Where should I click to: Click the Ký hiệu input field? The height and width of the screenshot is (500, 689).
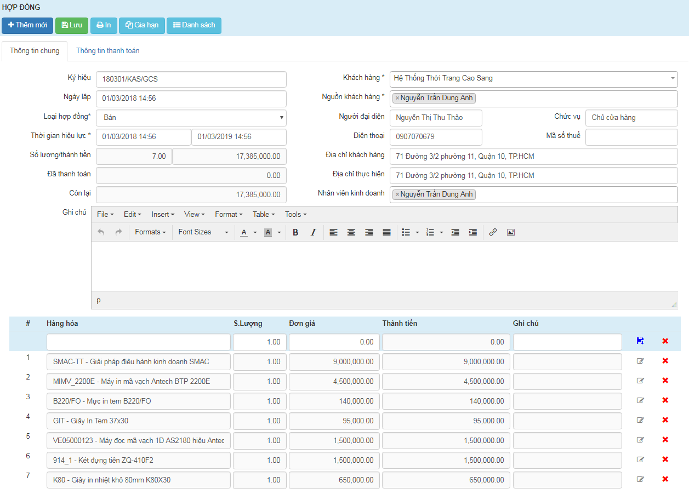[x=191, y=79]
